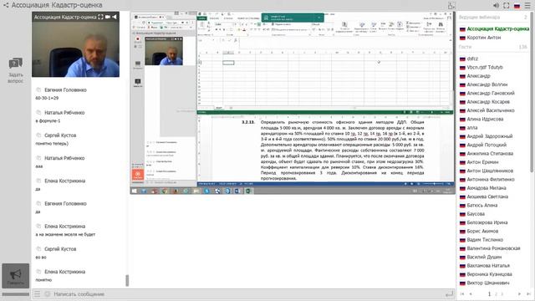Click Сергей Кустов's 'понятно теперь)' message
This screenshot has height=301, width=535.
[52, 144]
